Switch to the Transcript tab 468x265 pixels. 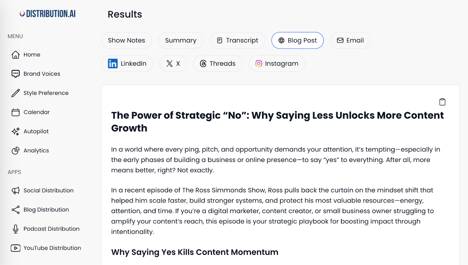coord(237,40)
